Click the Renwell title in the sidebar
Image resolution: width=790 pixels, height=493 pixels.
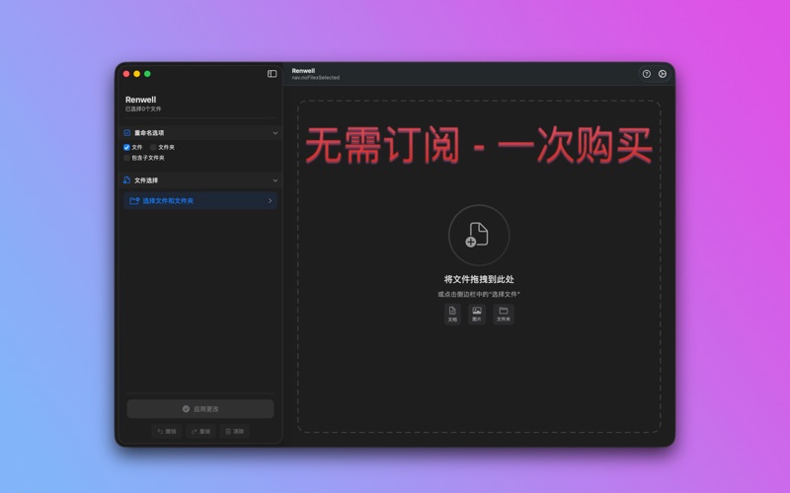140,100
